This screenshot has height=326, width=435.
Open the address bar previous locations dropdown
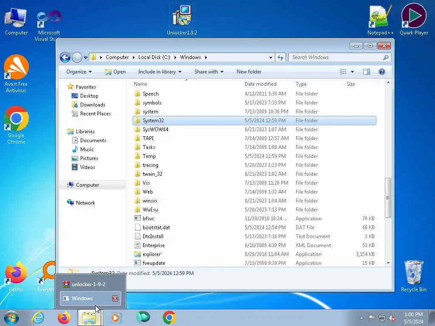click(271, 57)
